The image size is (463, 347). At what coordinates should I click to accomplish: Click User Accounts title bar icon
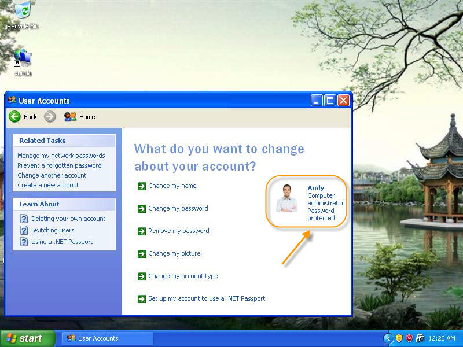(x=12, y=99)
